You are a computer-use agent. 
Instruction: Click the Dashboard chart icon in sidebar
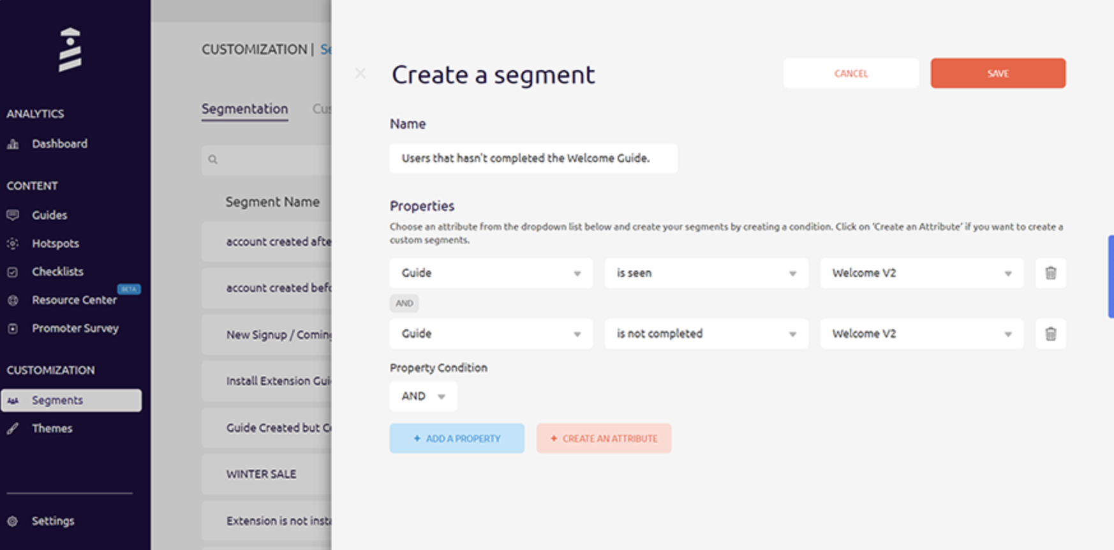coord(13,144)
